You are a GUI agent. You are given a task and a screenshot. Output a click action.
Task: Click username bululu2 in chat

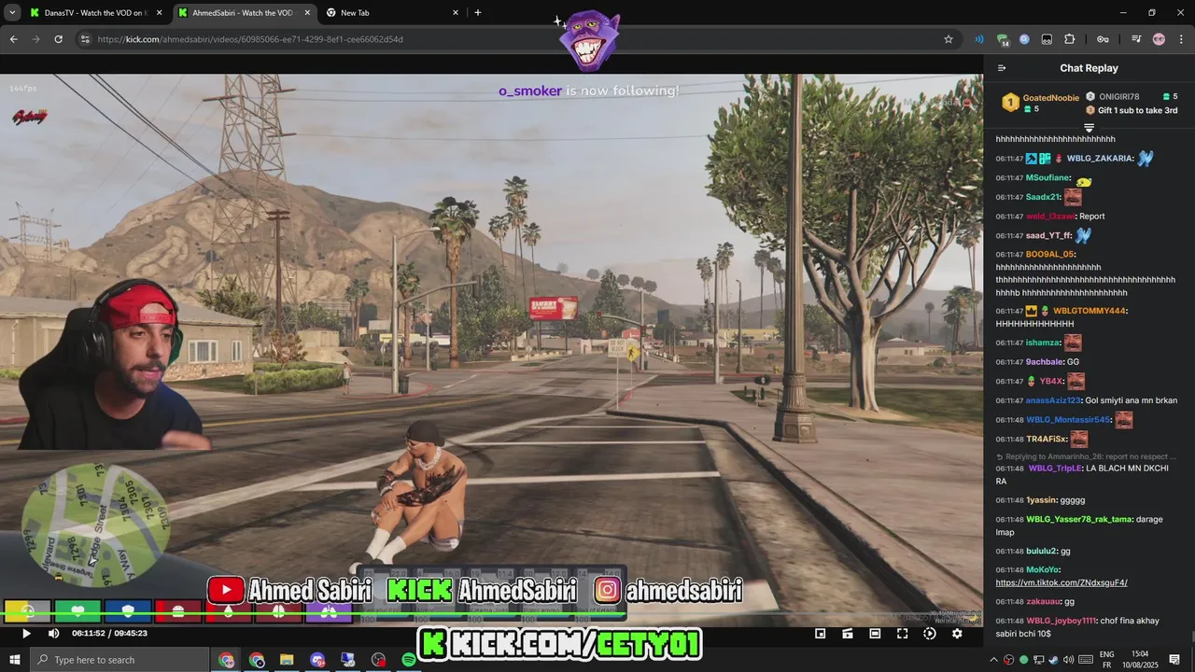[x=1042, y=552]
